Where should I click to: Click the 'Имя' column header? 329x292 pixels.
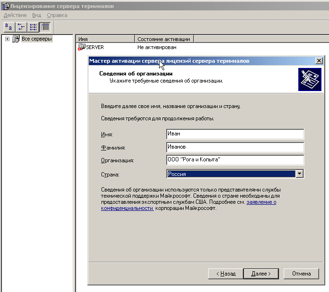(x=105, y=39)
